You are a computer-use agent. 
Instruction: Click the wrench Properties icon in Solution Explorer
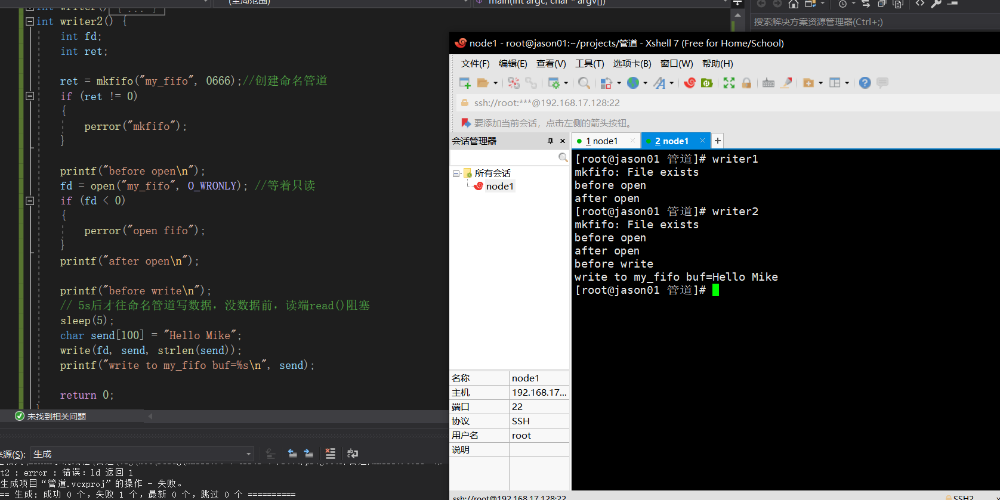[x=936, y=4]
